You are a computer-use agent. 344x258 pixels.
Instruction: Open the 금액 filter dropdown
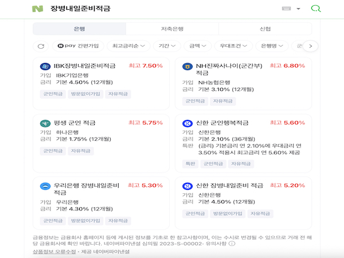(198, 46)
